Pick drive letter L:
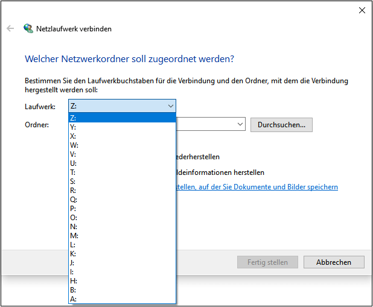Screen dimensions: 373x307 (x=123, y=244)
